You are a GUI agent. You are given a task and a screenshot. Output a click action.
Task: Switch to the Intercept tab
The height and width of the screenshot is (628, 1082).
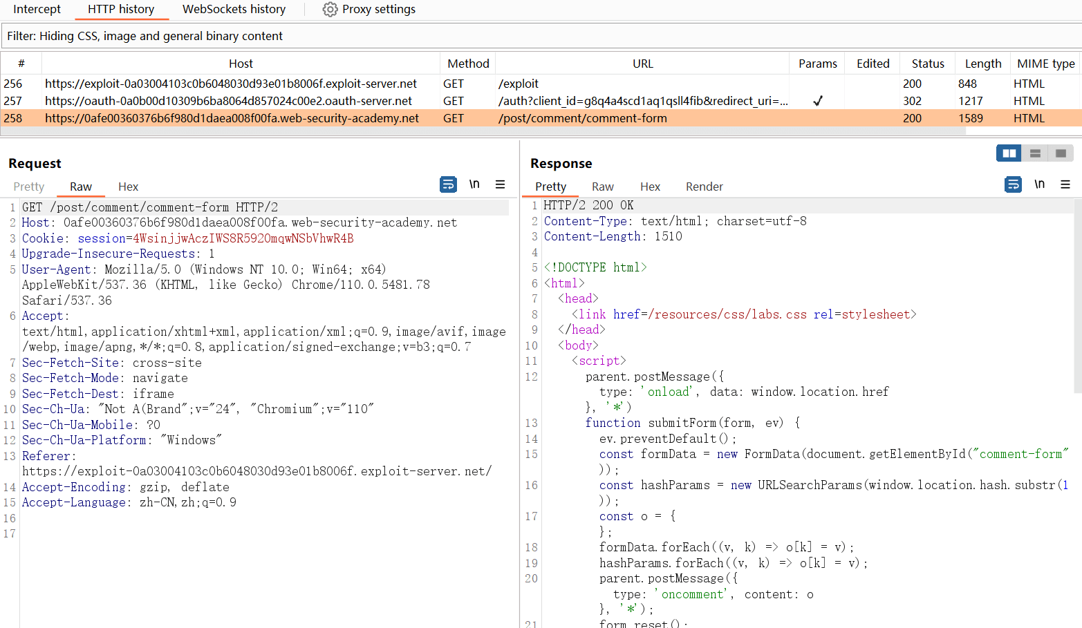tap(37, 10)
